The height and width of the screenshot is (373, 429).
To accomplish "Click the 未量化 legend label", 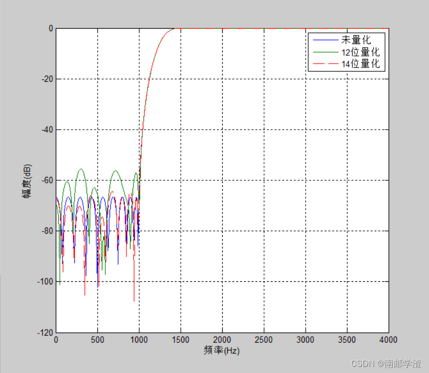I will [355, 40].
